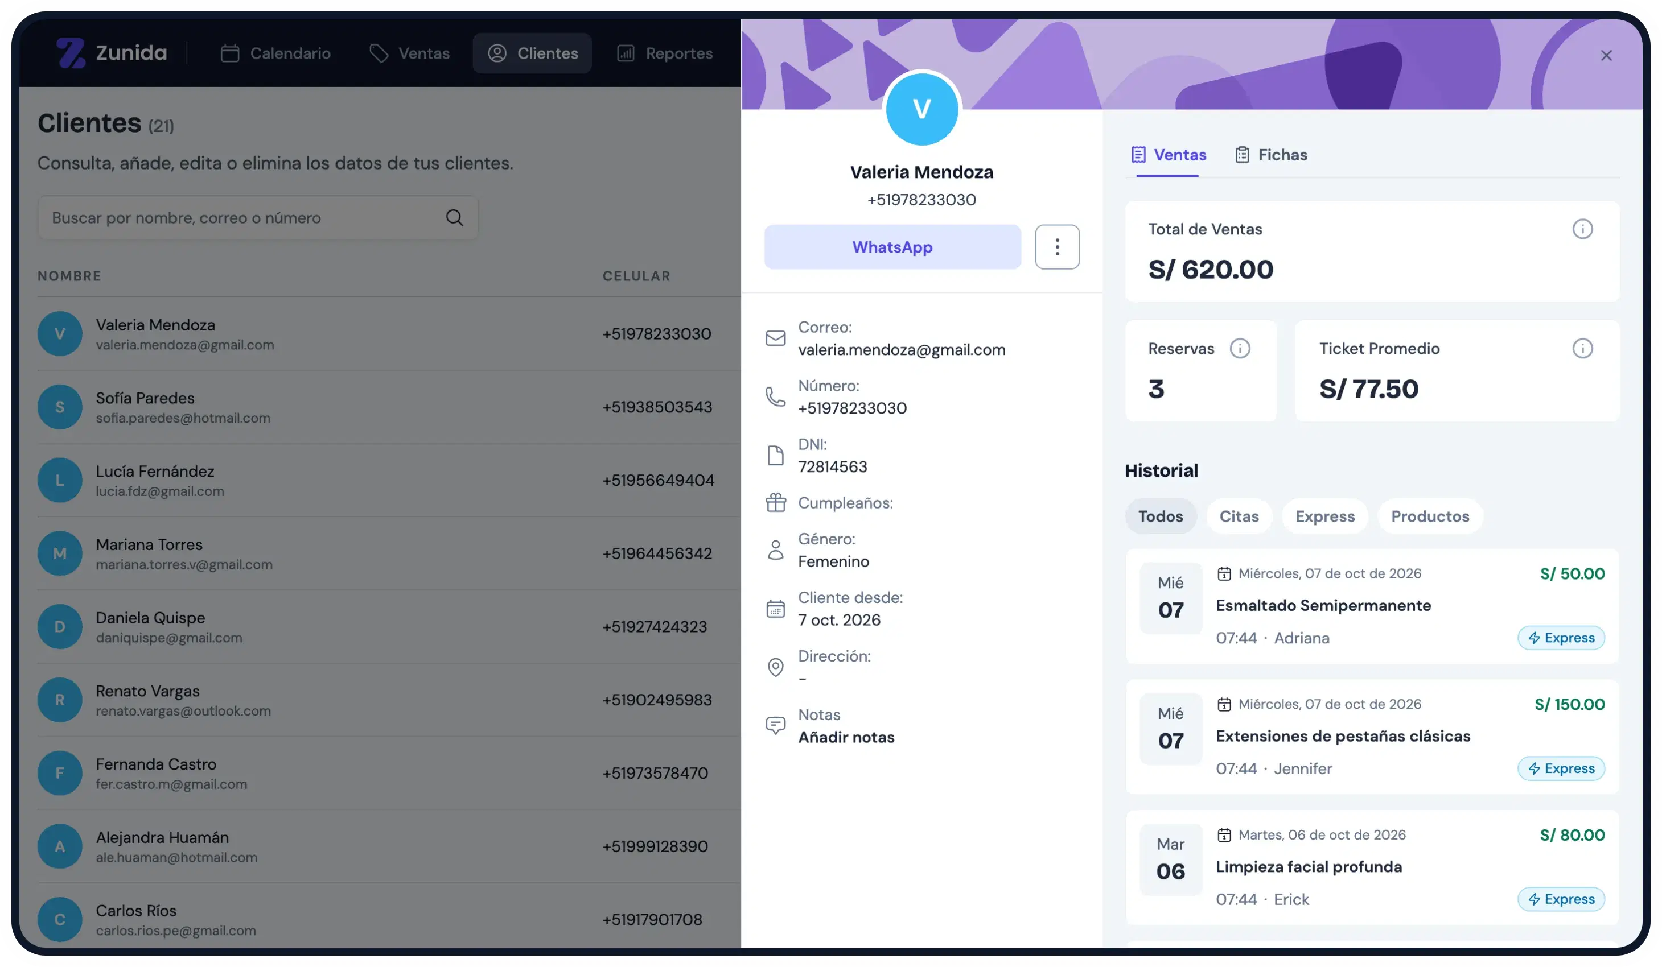Select Sofía Paredes in client list
The width and height of the screenshot is (1662, 967).
(x=389, y=407)
